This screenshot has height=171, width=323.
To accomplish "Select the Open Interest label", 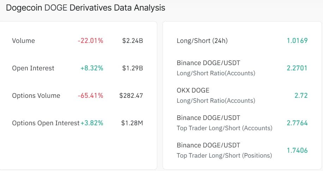I will 33,68.
